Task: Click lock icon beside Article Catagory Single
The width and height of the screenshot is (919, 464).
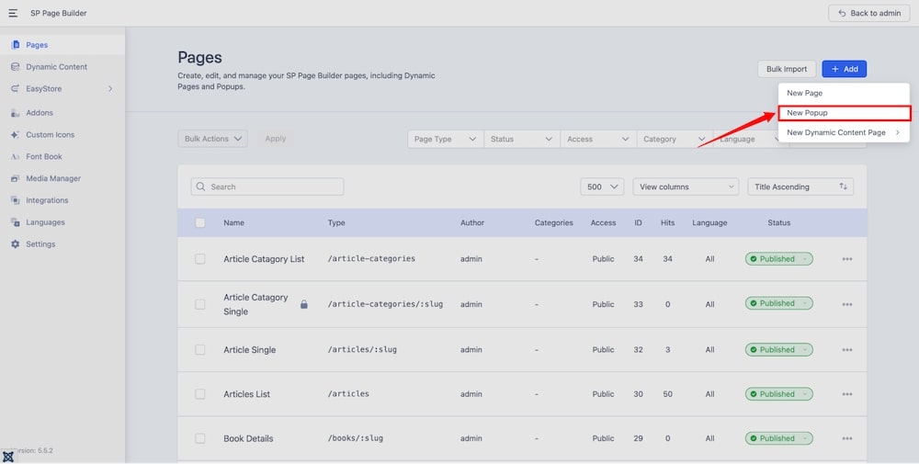Action: tap(304, 304)
